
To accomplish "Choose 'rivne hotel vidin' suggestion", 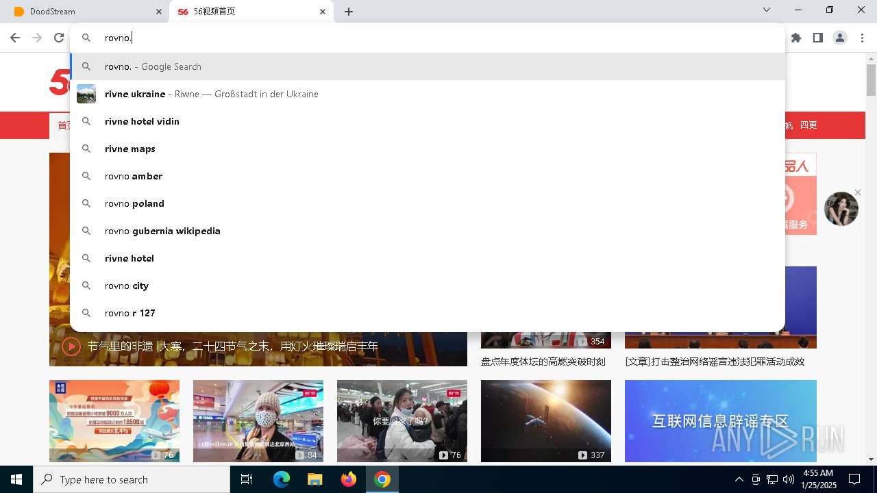I will (428, 121).
